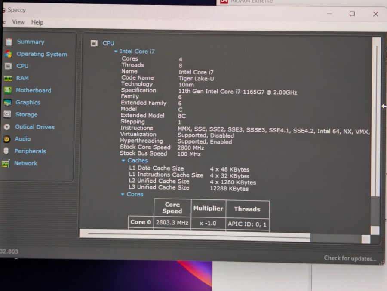Collapse the Intel Core i7 tree node
Viewport: 387px width, 291px height.
[x=116, y=51]
